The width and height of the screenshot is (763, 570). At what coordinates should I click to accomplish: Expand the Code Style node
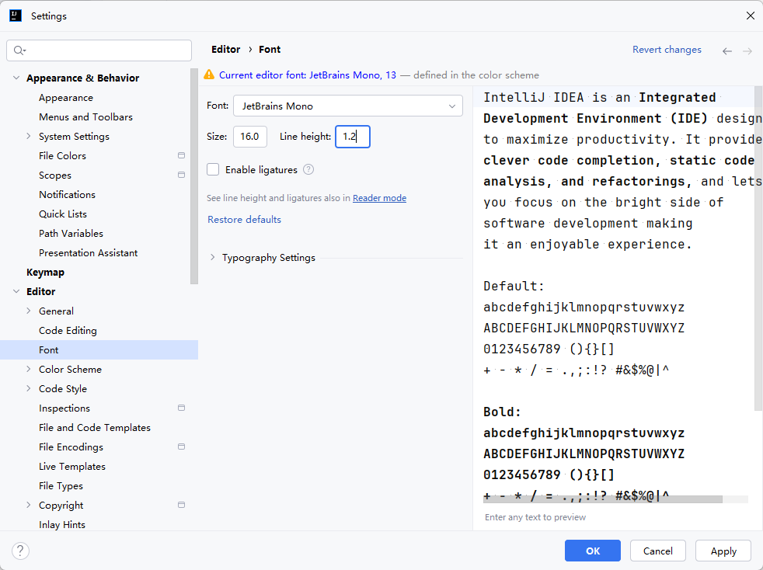pos(28,388)
